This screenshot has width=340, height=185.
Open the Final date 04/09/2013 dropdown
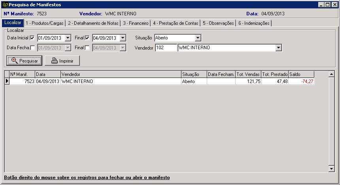(x=123, y=38)
